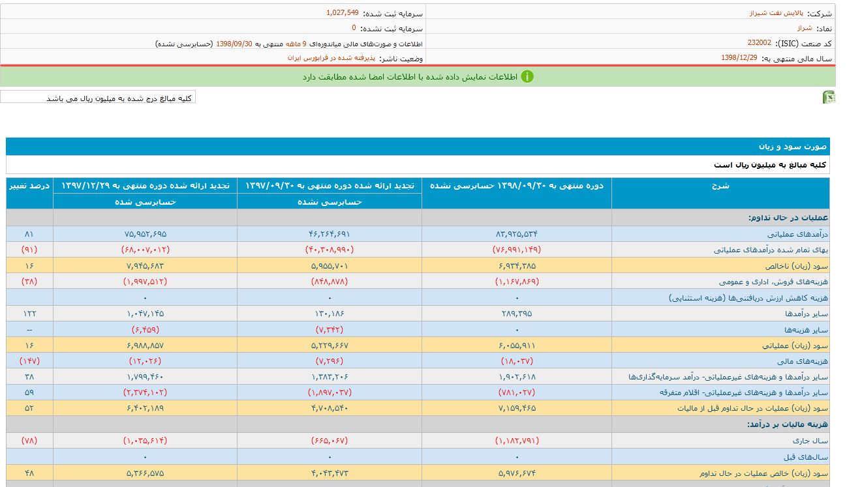862x487 pixels.
Task: Click the هزینه‌های مالی row label
Action: tap(807, 361)
